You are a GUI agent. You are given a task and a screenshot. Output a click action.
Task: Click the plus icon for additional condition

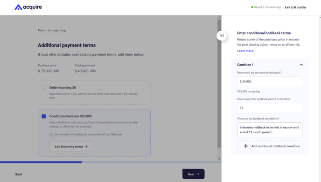246,146
